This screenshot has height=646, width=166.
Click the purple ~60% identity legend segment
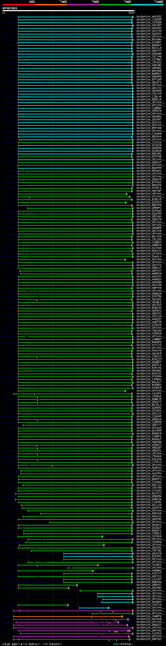[83, 5]
